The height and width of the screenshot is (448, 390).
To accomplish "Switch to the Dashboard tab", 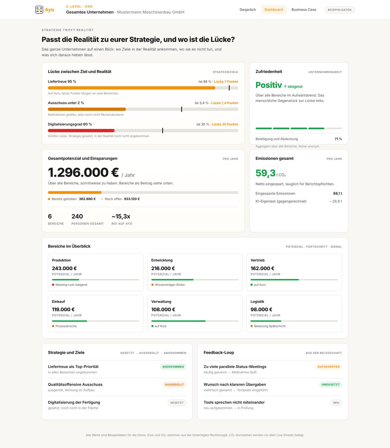I will pos(274,10).
